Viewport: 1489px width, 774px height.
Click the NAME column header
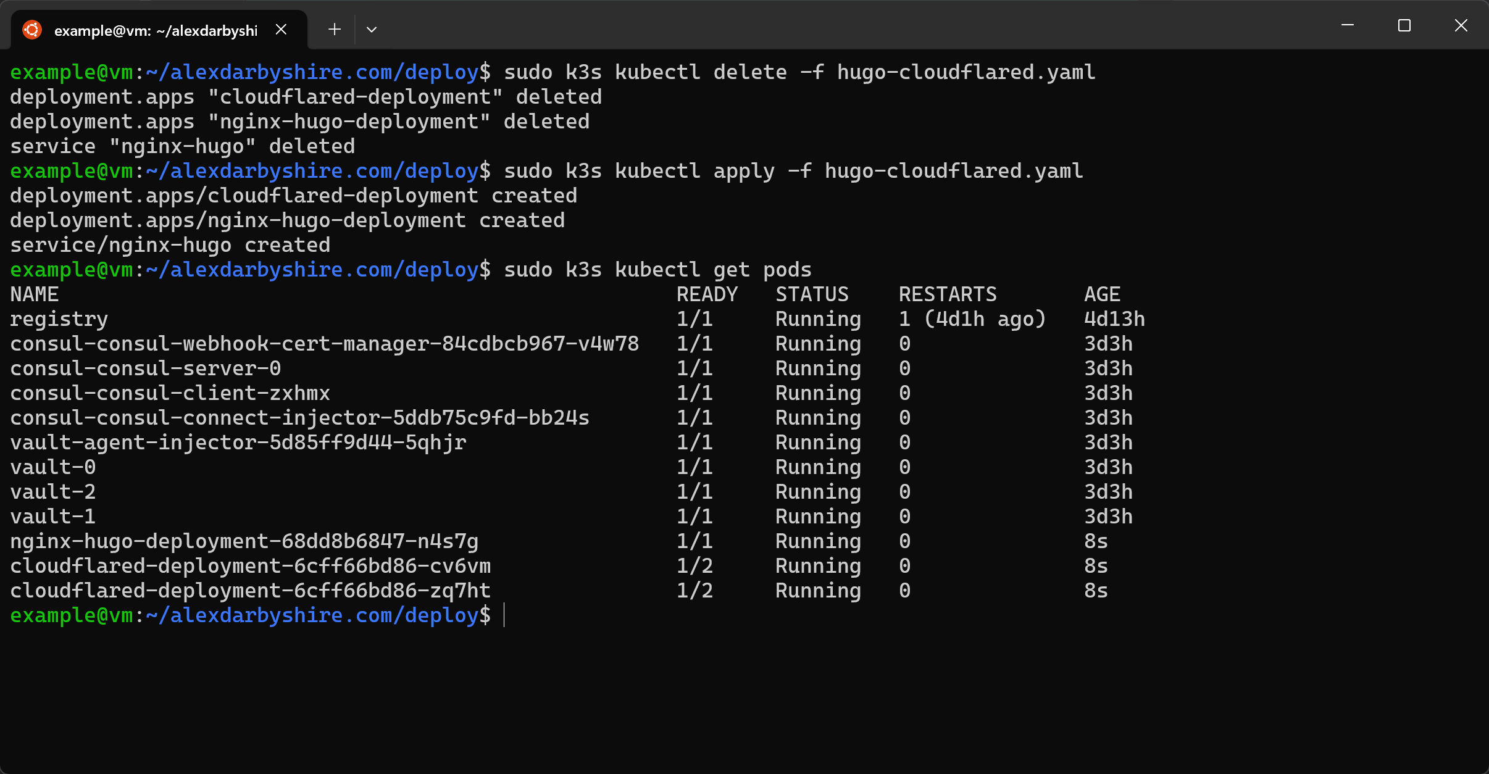click(x=35, y=294)
